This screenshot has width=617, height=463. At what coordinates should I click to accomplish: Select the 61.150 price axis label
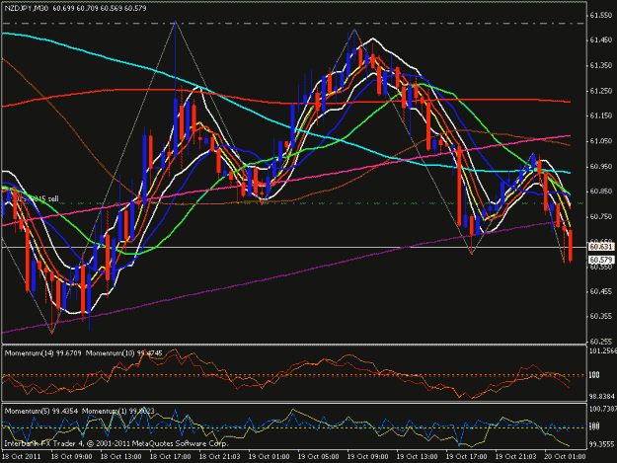601,116
